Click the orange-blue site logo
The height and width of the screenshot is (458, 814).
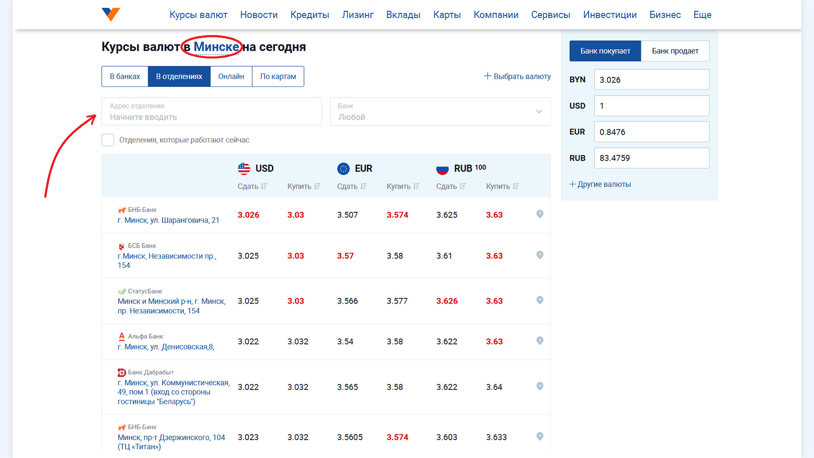[111, 14]
